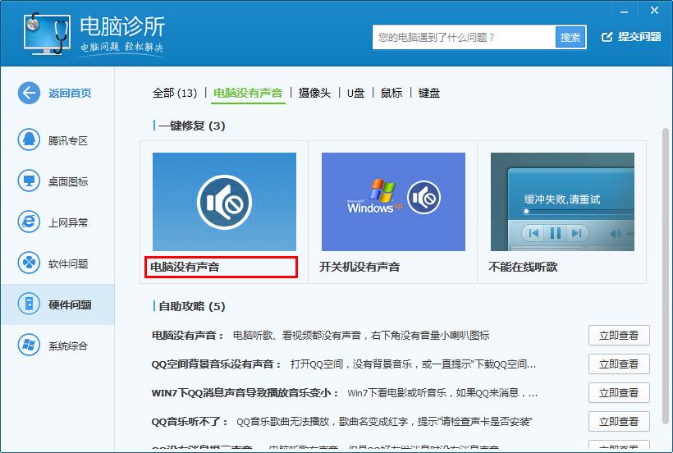Image resolution: width=673 pixels, height=453 pixels.
Task: Open 系统综合 via the Windows logo icon
Action: (x=29, y=345)
